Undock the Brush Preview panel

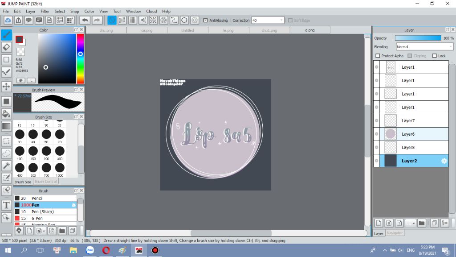(76, 89)
